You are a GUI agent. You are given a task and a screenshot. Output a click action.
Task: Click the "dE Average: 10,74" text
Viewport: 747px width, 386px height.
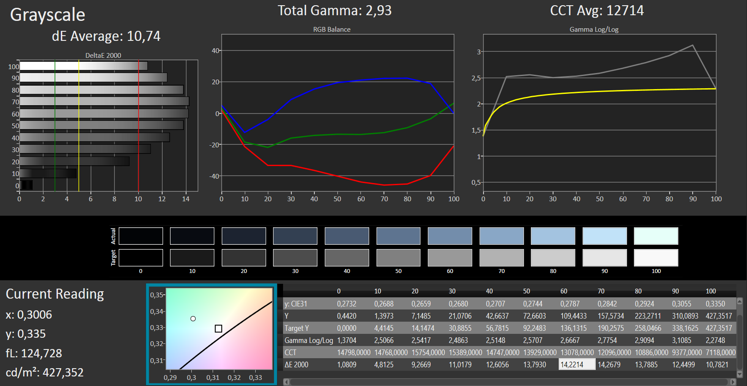click(106, 36)
